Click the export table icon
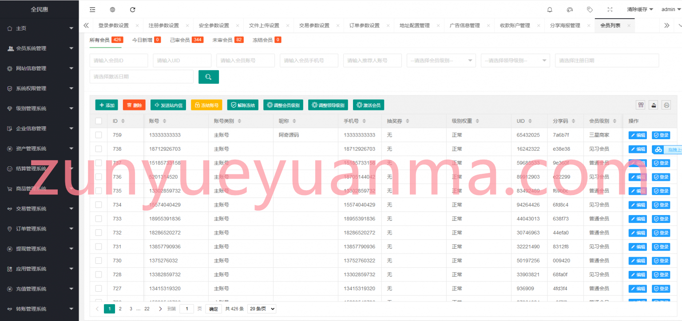The image size is (682, 321). [x=653, y=105]
